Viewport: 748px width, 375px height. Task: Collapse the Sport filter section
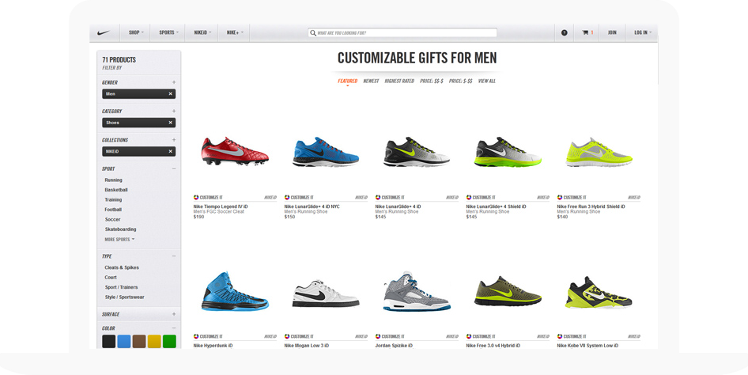coord(174,169)
